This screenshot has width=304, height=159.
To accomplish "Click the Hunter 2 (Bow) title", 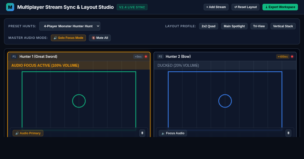I will 178,57.
